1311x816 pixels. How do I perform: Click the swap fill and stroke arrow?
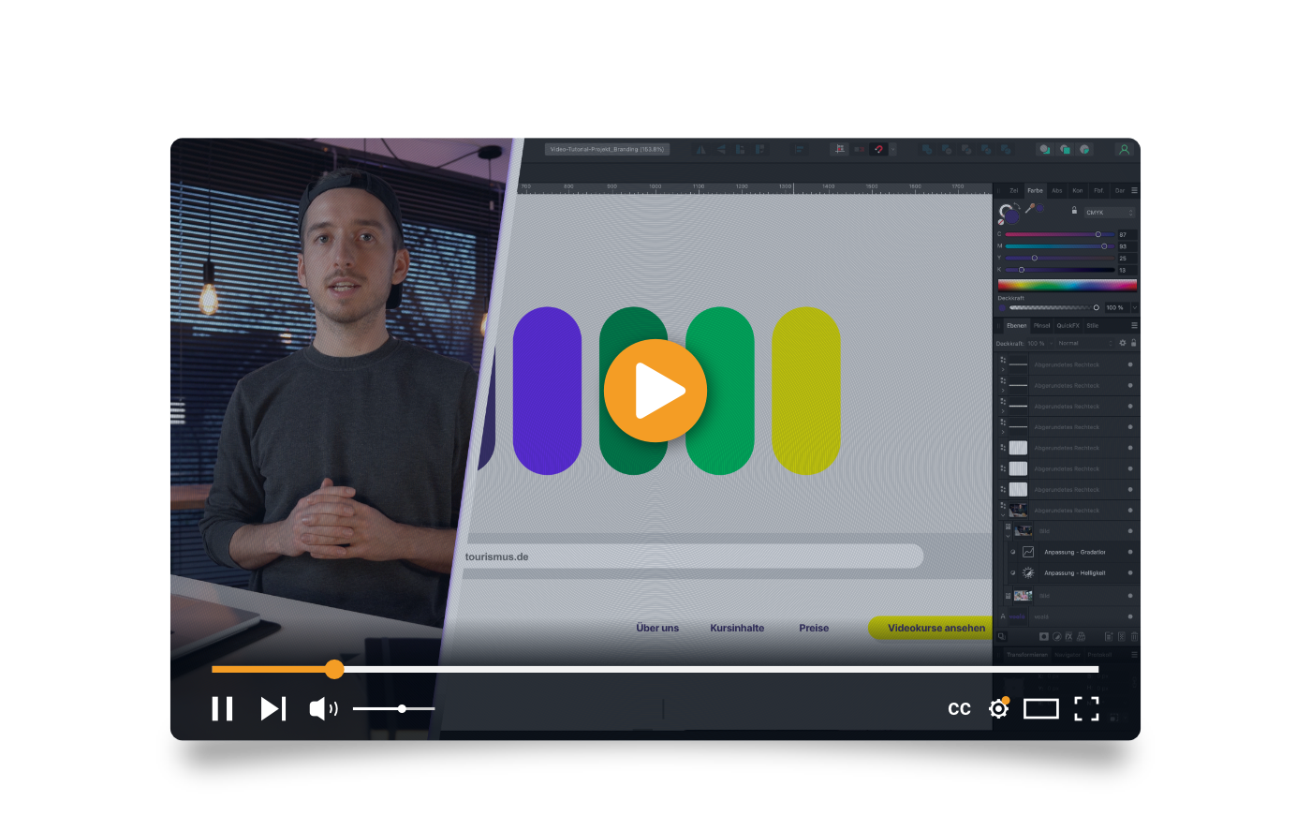pos(1018,205)
